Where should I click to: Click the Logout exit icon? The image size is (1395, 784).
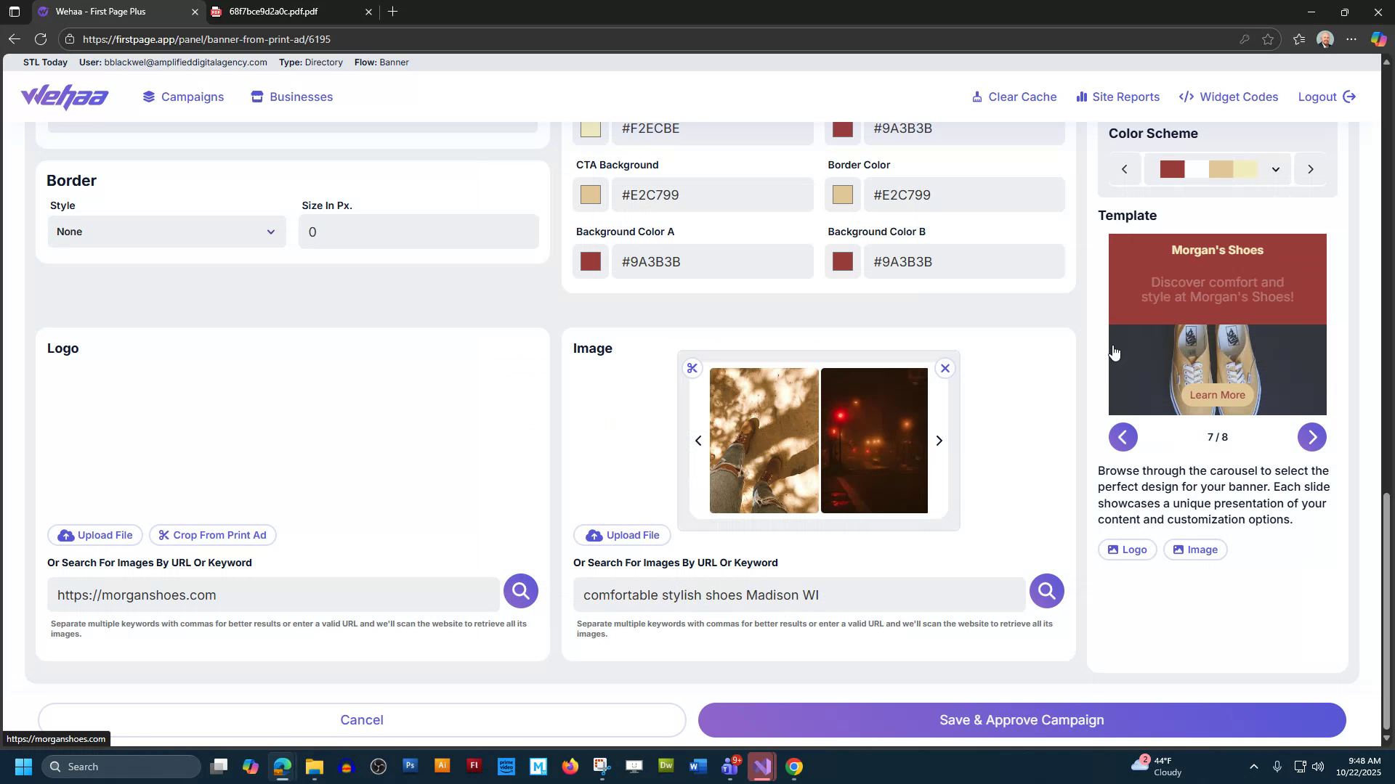[x=1350, y=97]
